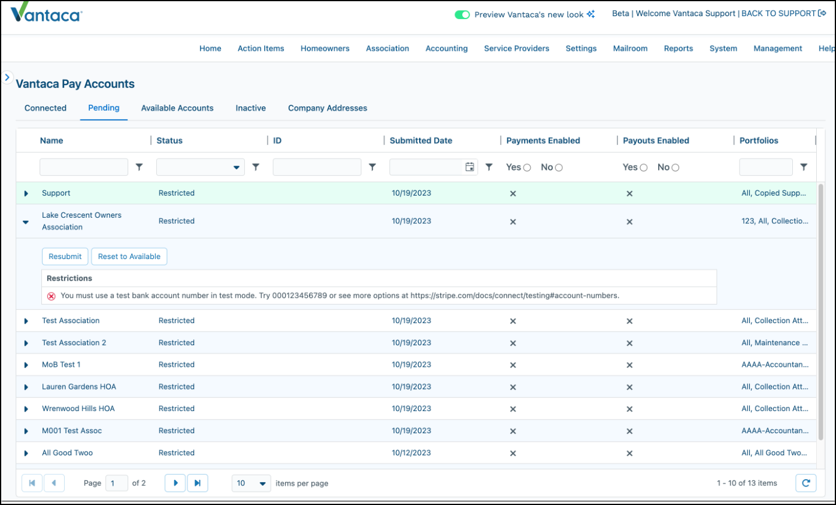Screen dimensions: 836x505
Task: Expand the Lauren Gardens HOA row
Action: (x=26, y=387)
